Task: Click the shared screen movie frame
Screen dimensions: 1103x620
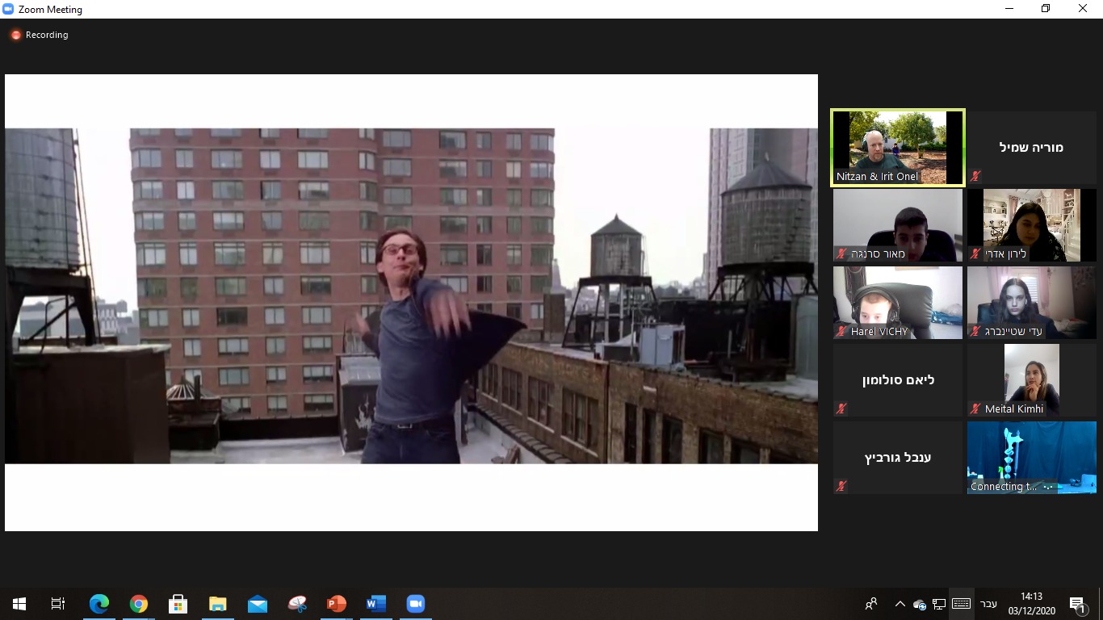Action: point(411,295)
